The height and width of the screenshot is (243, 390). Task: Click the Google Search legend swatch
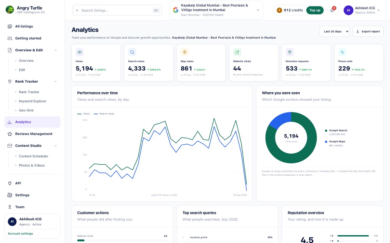pyautogui.click(x=326, y=131)
